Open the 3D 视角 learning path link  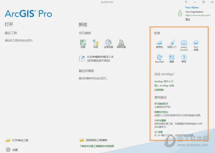pyautogui.click(x=158, y=132)
